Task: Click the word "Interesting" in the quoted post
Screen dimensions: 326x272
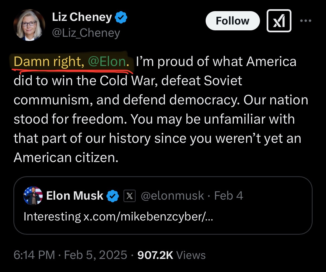Action: (x=52, y=216)
